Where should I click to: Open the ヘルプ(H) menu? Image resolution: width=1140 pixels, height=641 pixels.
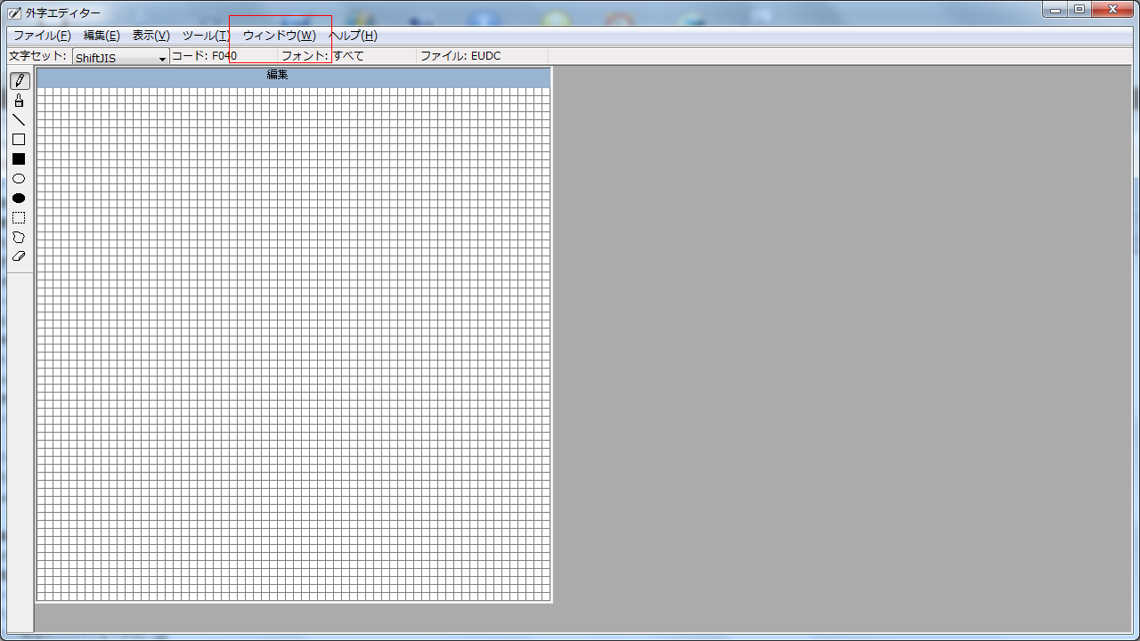pos(354,36)
